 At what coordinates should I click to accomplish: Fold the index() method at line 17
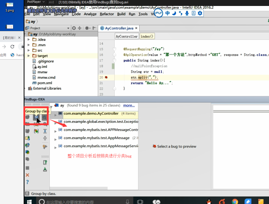point(115,60)
